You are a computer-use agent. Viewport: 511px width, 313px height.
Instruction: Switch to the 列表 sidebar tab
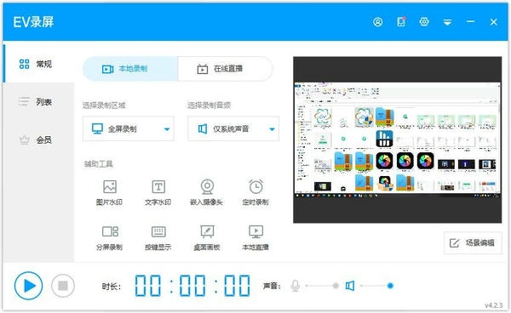[x=39, y=102]
